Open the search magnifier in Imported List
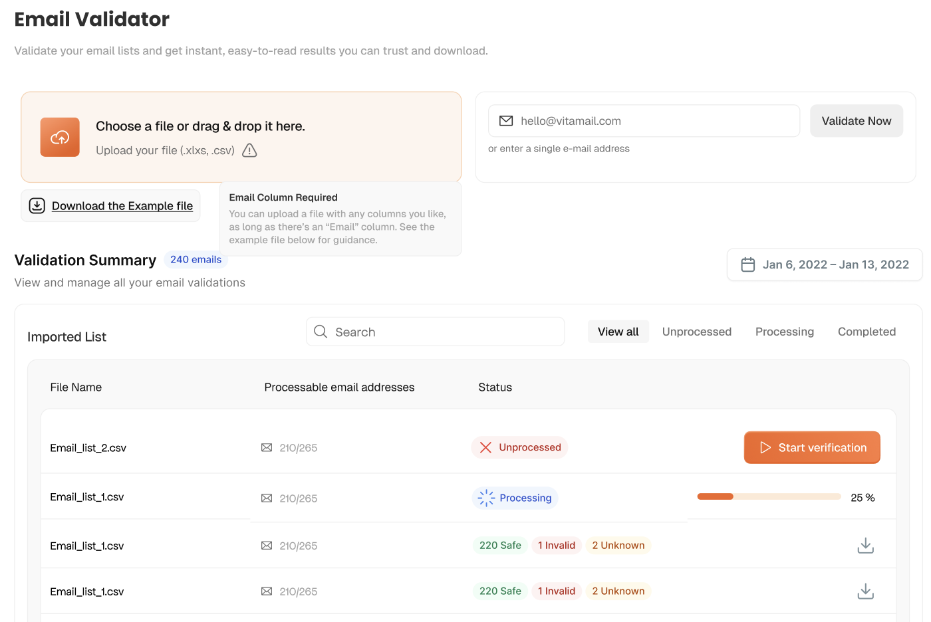 tap(321, 331)
